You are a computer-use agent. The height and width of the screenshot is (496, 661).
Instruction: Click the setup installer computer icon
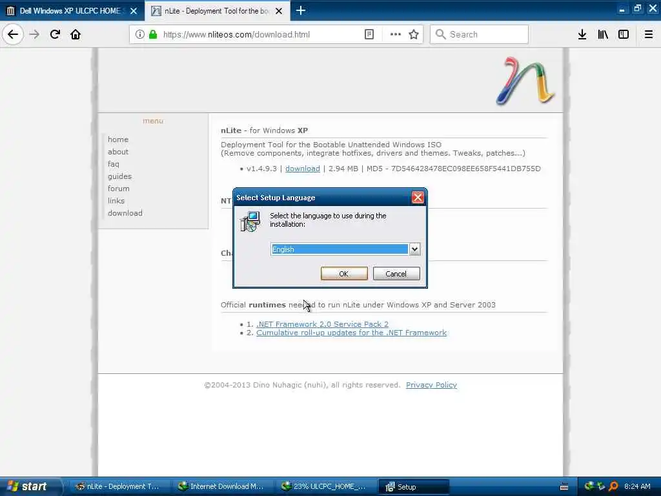pos(250,222)
